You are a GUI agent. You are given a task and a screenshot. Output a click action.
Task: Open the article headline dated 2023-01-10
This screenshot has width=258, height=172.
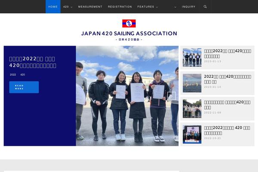click(x=227, y=79)
